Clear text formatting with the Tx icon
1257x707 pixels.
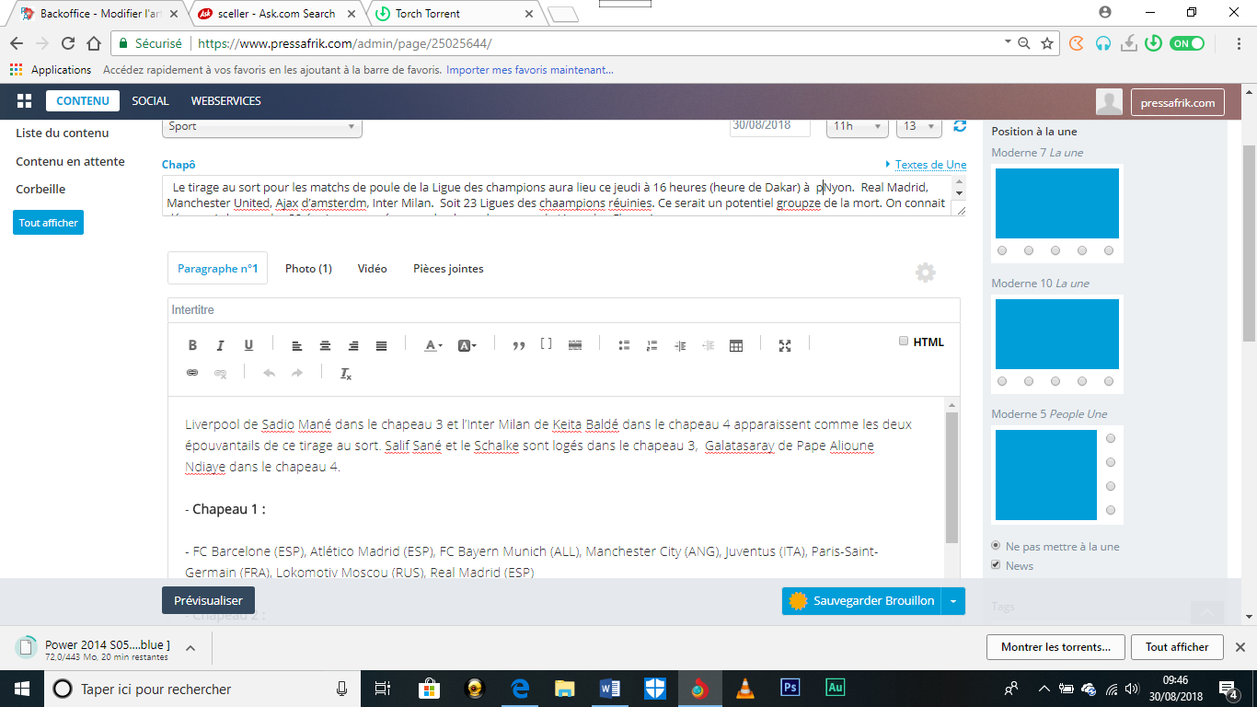point(346,373)
